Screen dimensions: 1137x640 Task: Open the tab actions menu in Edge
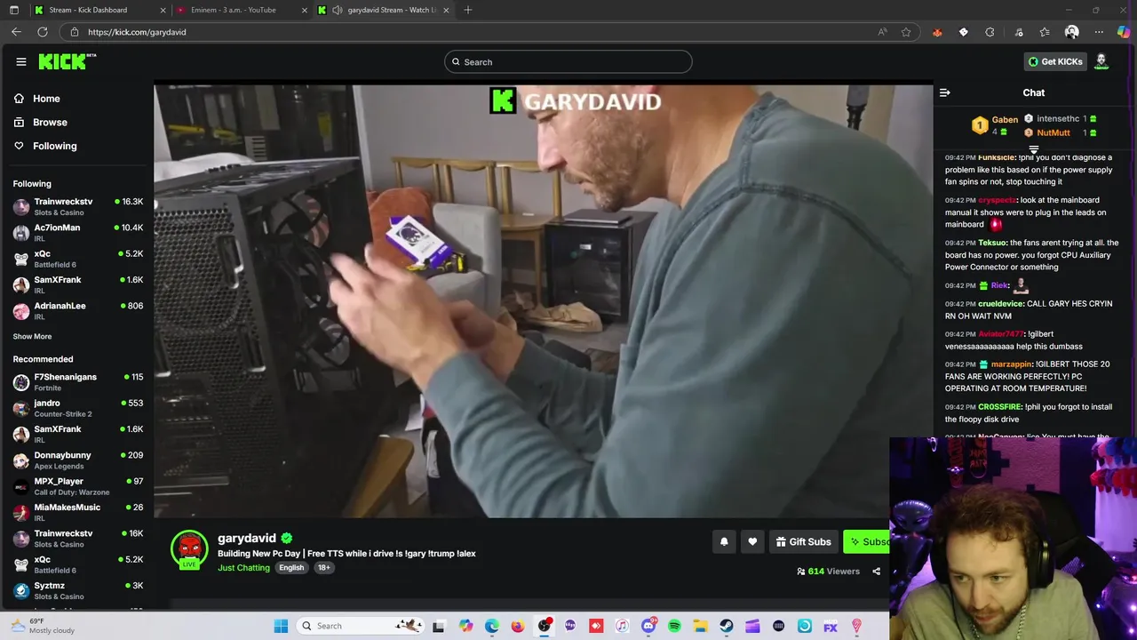13,10
